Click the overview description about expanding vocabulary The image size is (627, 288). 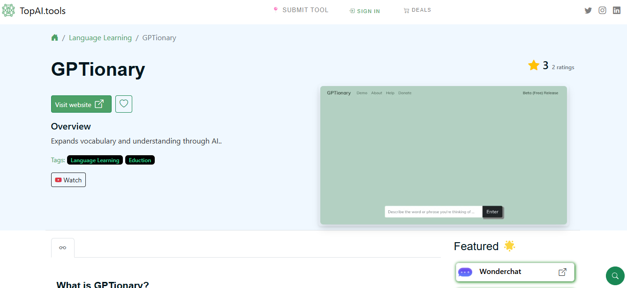(136, 141)
